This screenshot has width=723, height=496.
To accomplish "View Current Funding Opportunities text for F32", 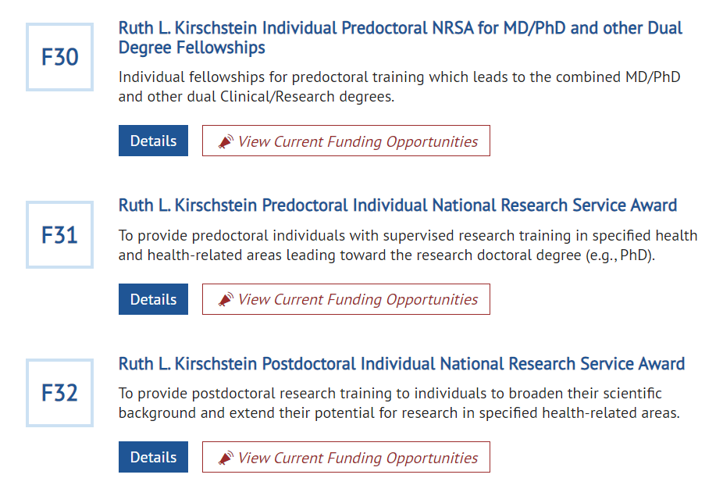I will click(358, 458).
